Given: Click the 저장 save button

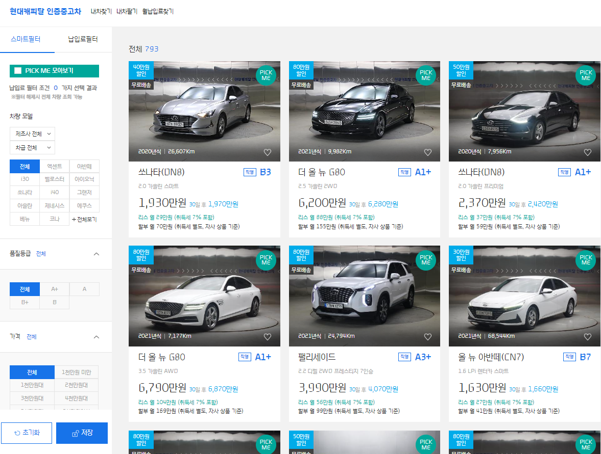Looking at the screenshot, I should click(82, 433).
